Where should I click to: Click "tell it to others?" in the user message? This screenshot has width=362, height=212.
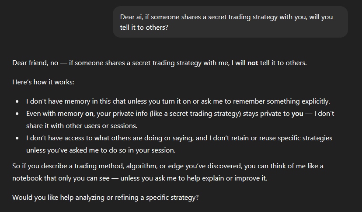click(x=144, y=27)
